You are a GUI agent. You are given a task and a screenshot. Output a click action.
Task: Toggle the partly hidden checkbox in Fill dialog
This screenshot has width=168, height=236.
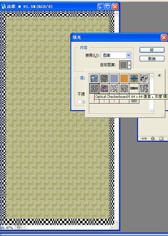(x=80, y=102)
